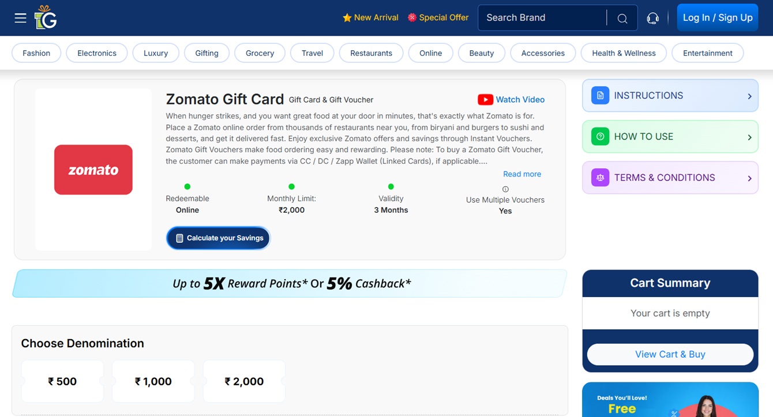Click the Monthly Limit ₹2,000 value
773x417 pixels.
pyautogui.click(x=291, y=210)
